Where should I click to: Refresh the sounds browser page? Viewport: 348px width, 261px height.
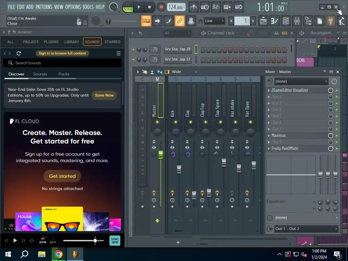[19, 53]
